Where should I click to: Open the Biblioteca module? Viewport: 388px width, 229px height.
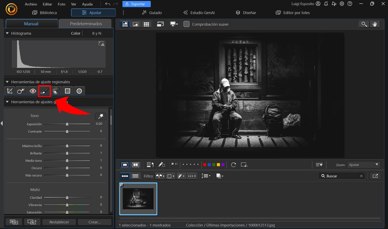coord(45,13)
